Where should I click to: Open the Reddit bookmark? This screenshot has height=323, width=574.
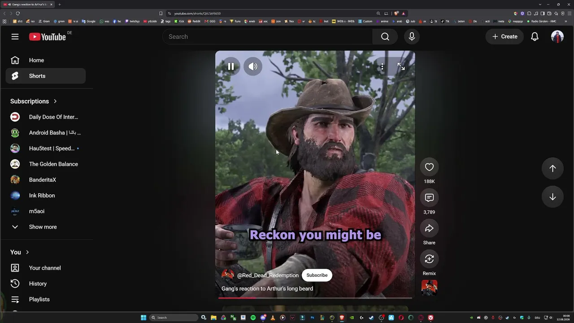tap(194, 21)
